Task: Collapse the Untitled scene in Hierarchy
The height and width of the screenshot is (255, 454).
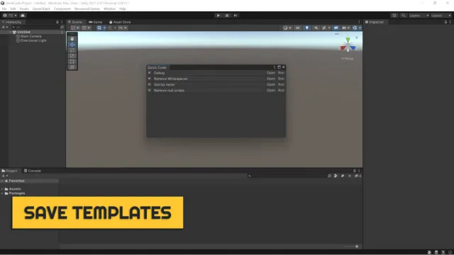Action: pos(11,32)
